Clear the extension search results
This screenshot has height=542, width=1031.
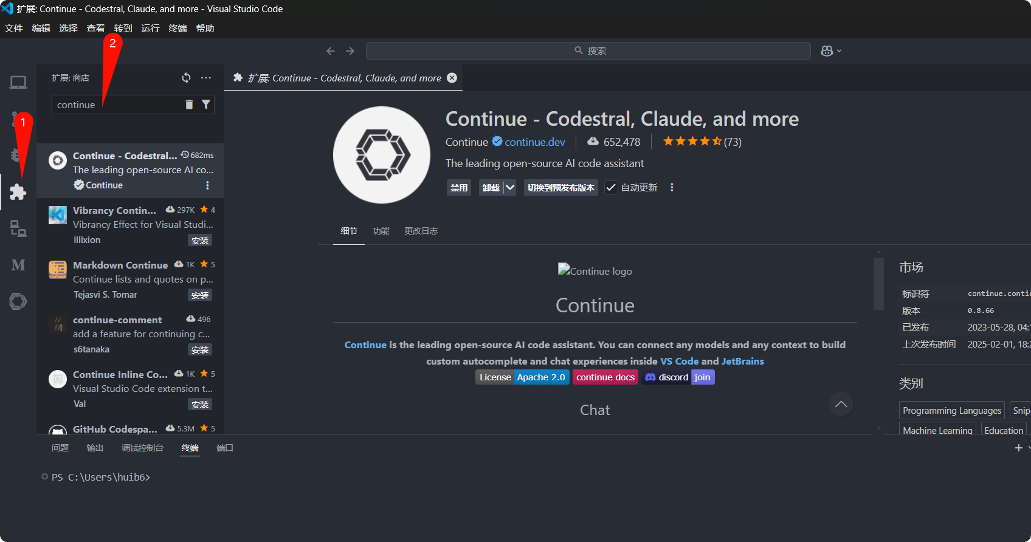click(x=189, y=105)
